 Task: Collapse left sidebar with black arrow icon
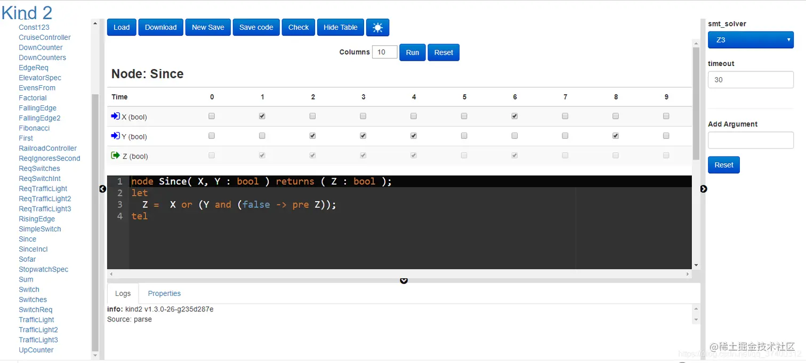tap(102, 189)
